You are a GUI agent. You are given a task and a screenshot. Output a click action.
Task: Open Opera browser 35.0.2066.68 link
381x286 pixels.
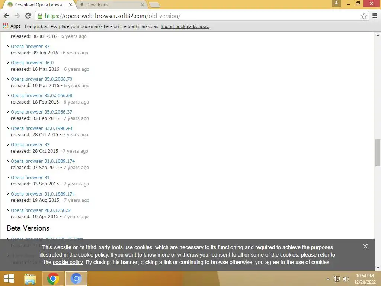coord(42,95)
